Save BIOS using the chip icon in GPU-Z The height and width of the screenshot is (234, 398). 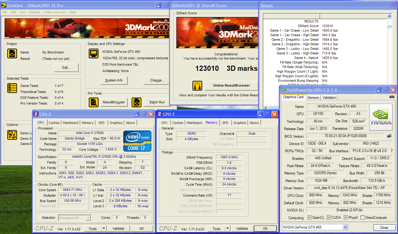point(389,136)
